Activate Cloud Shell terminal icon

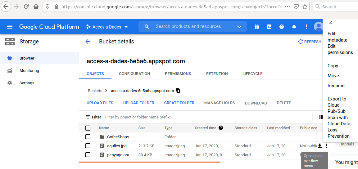[x=269, y=27]
